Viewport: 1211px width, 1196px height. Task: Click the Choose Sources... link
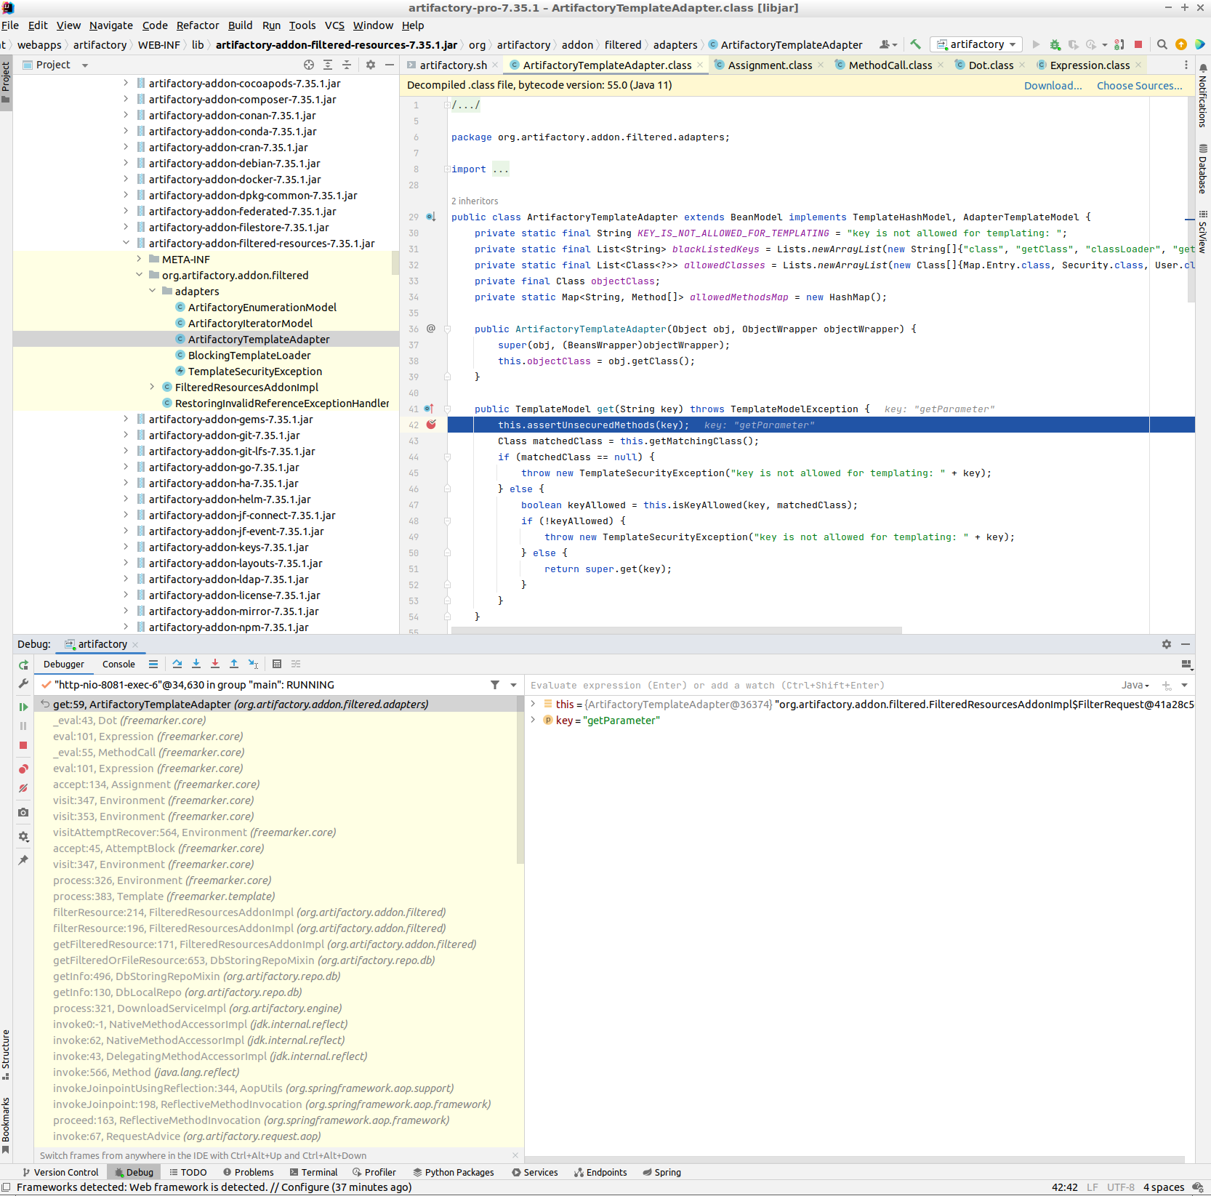pos(1139,86)
